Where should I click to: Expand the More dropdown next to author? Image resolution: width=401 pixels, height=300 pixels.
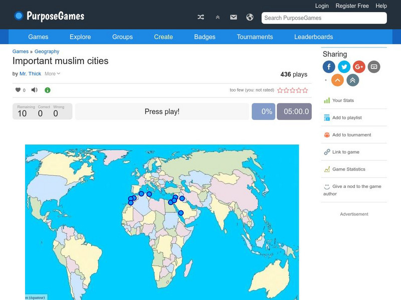coord(52,74)
